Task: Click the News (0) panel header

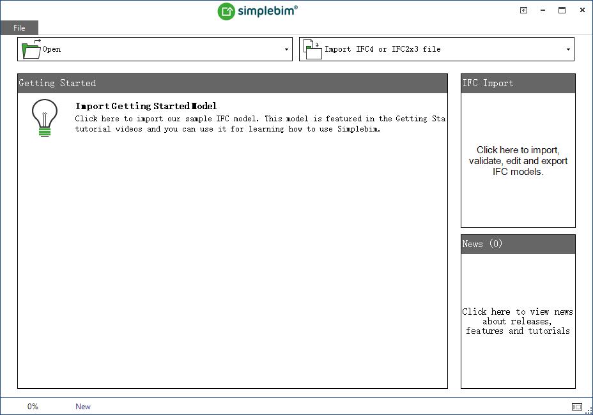Action: (518, 244)
